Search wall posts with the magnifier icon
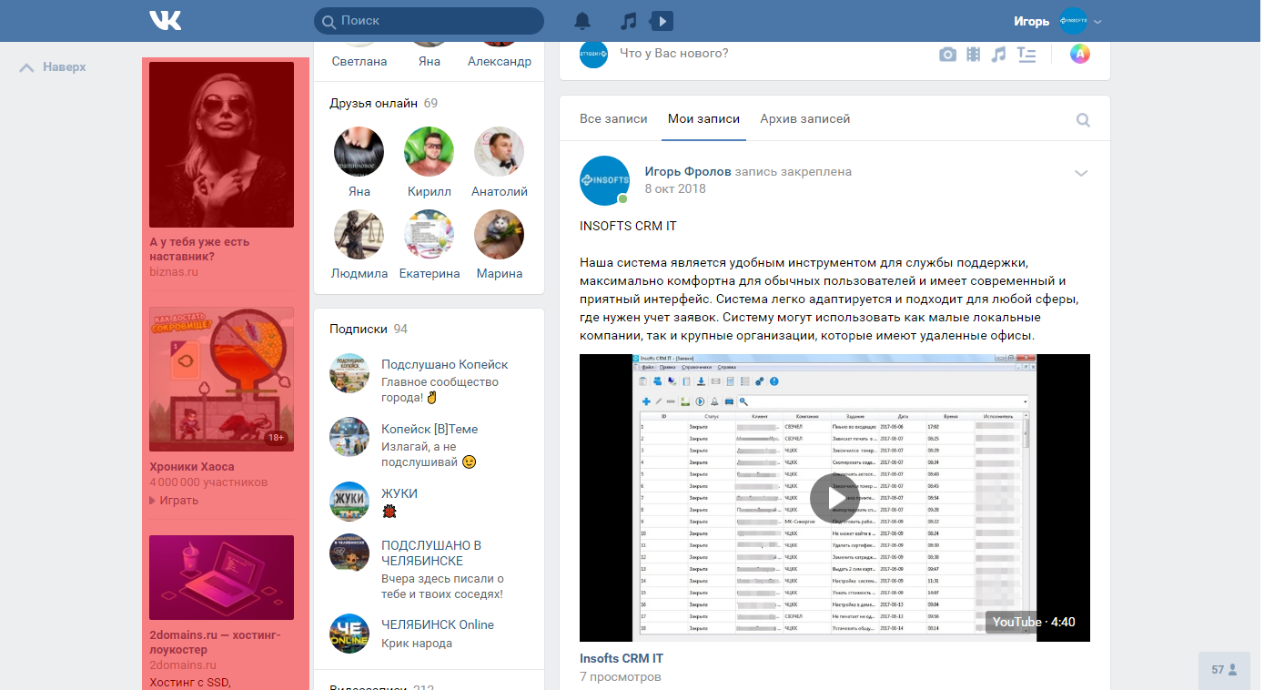Viewport: 1274px width, 690px height. (x=1083, y=119)
